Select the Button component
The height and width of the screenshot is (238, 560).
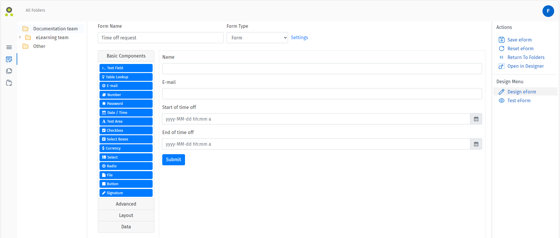[126, 184]
